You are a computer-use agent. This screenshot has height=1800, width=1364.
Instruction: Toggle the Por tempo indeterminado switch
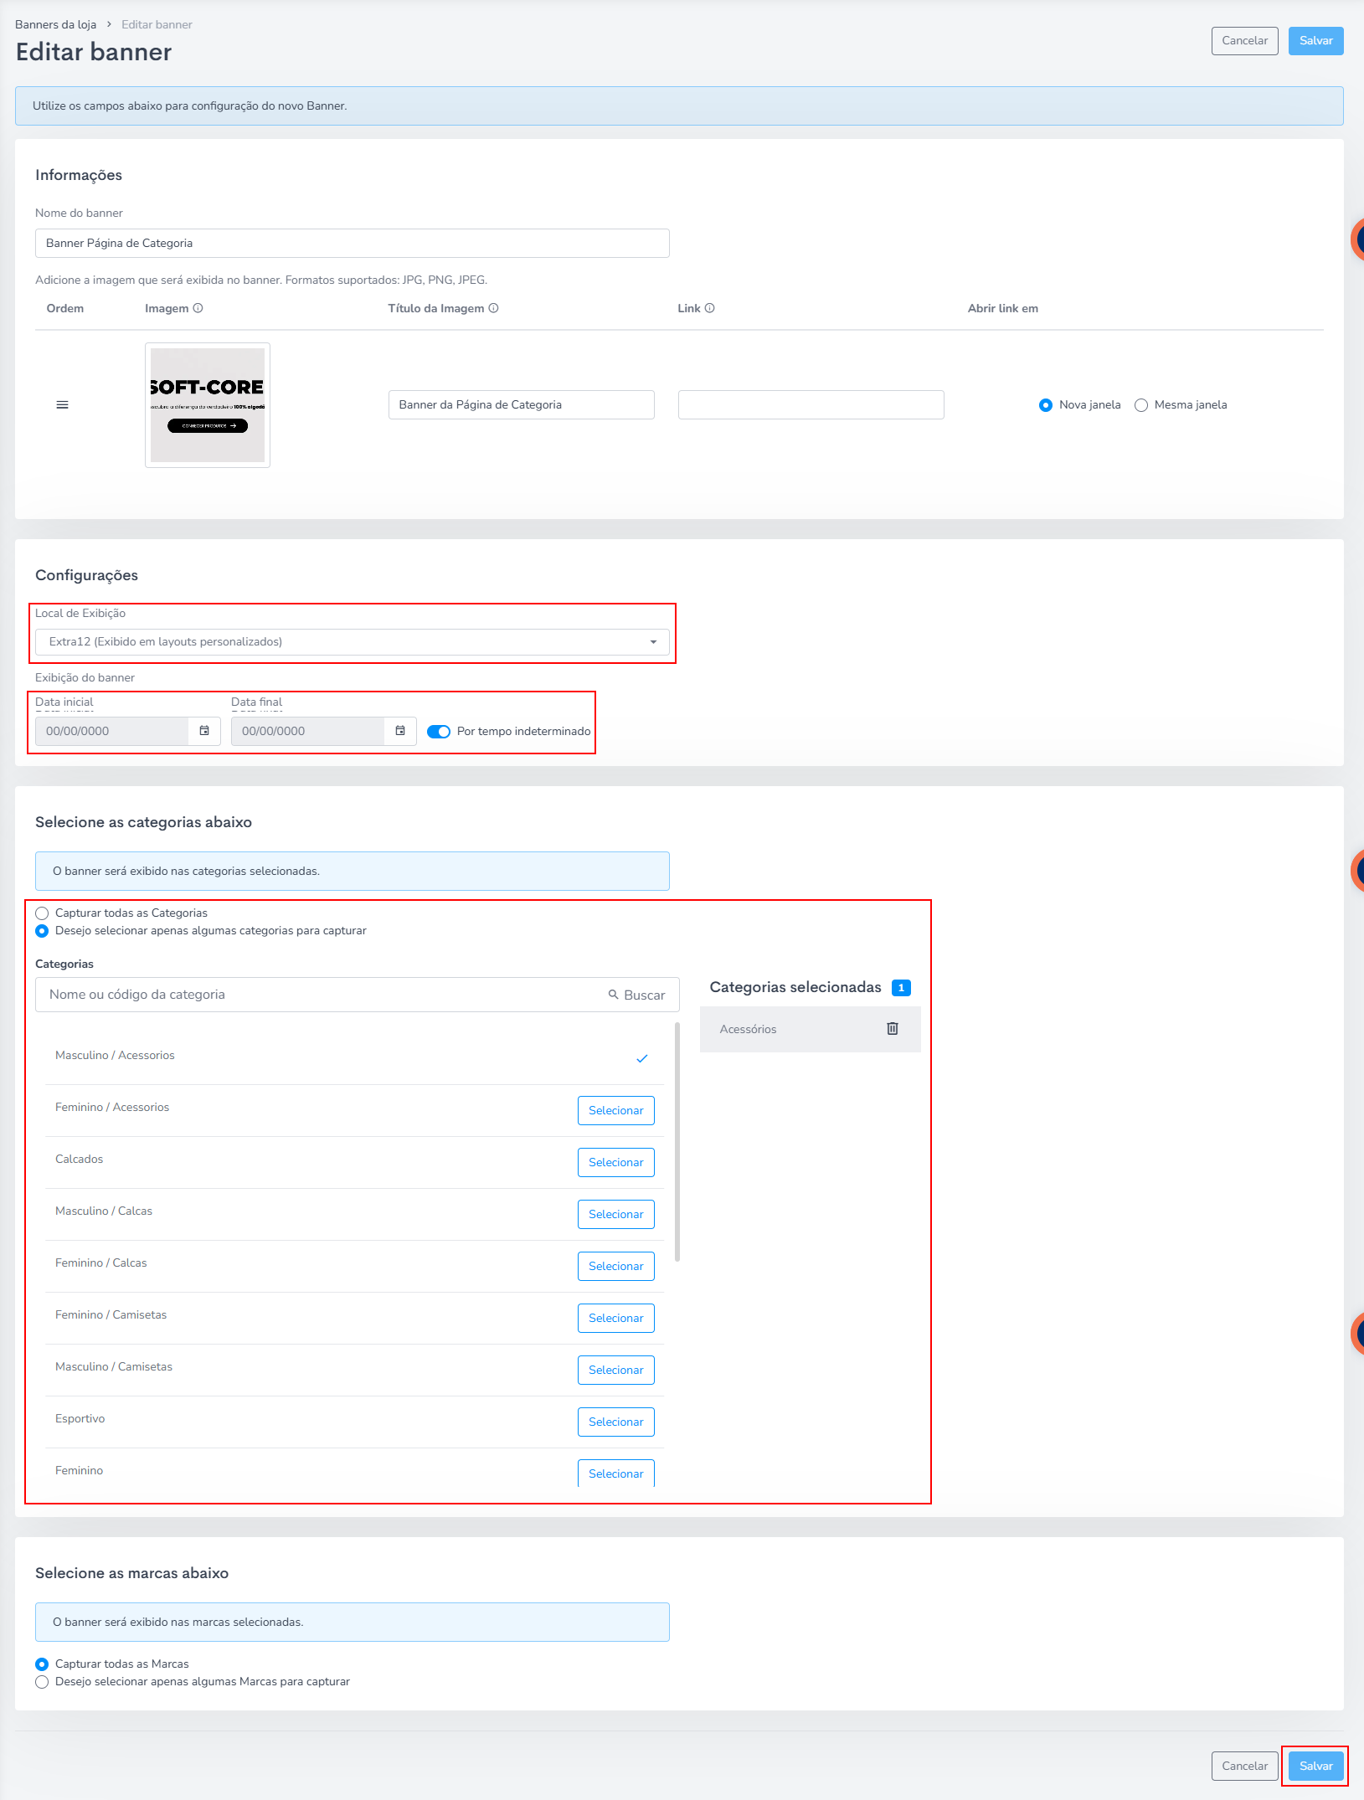(x=439, y=732)
